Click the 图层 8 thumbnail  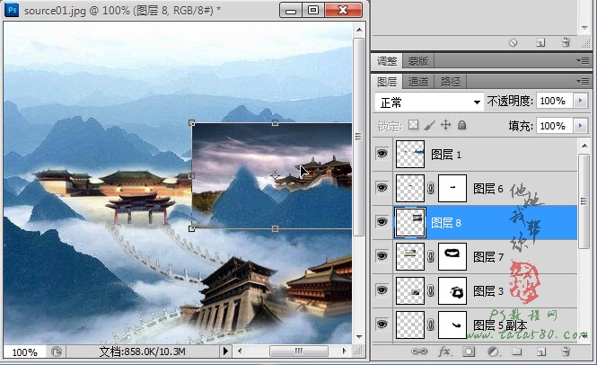[x=410, y=222]
